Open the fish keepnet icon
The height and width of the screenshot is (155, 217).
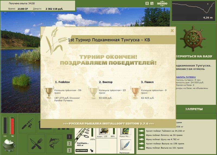coord(54,143)
